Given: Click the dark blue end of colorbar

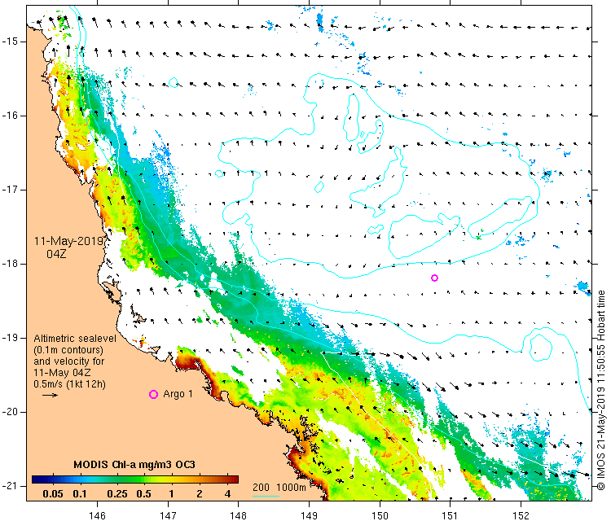Looking at the screenshot, I should [37, 479].
